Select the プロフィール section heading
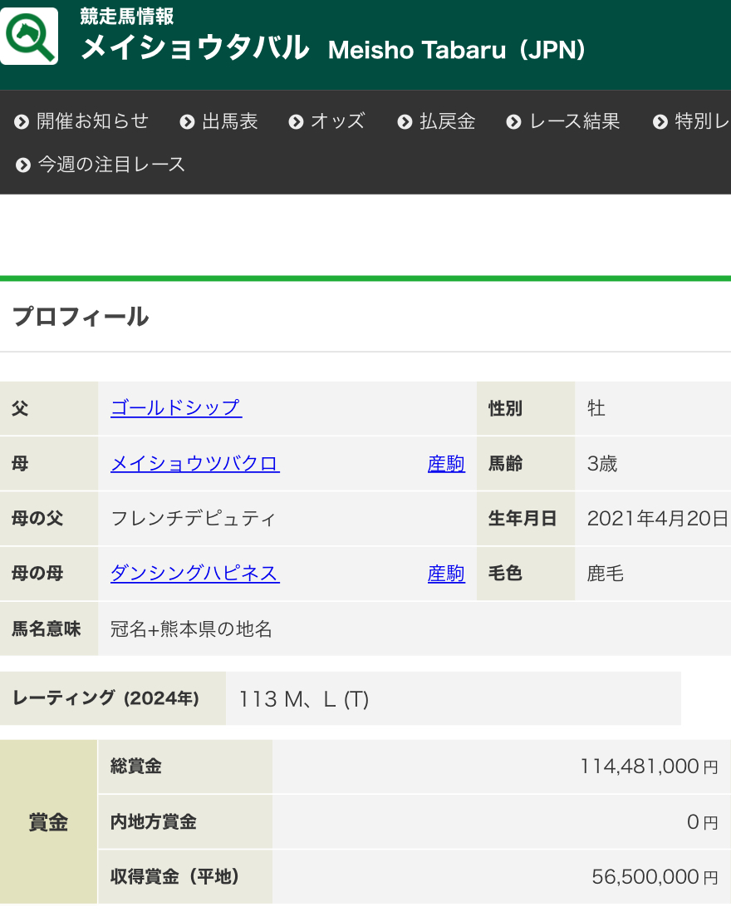 pyautogui.click(x=81, y=317)
